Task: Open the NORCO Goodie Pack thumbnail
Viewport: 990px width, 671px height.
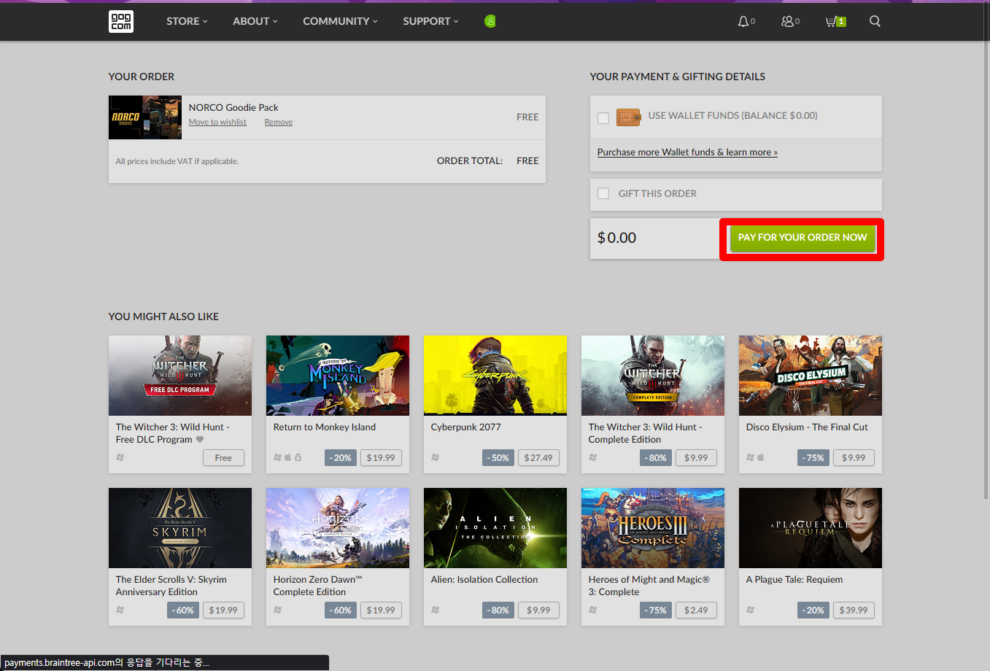Action: coord(145,117)
